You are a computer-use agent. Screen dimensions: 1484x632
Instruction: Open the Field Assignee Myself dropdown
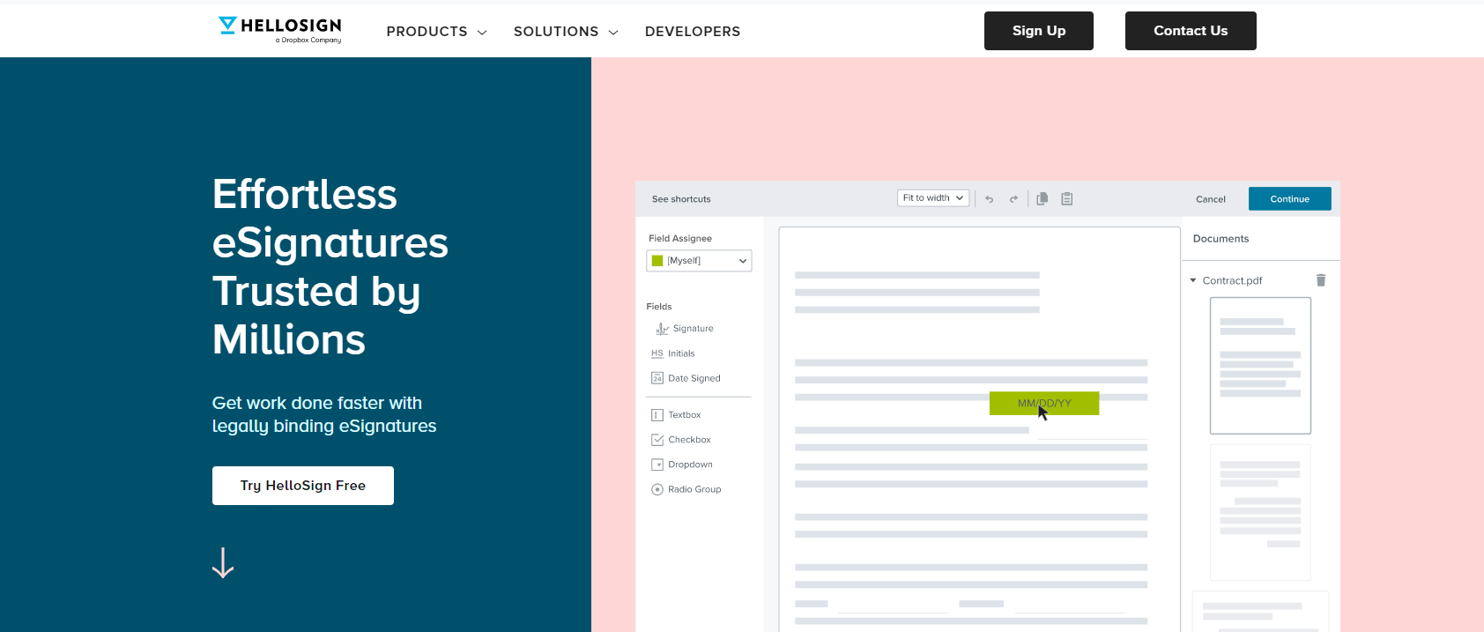tap(699, 261)
